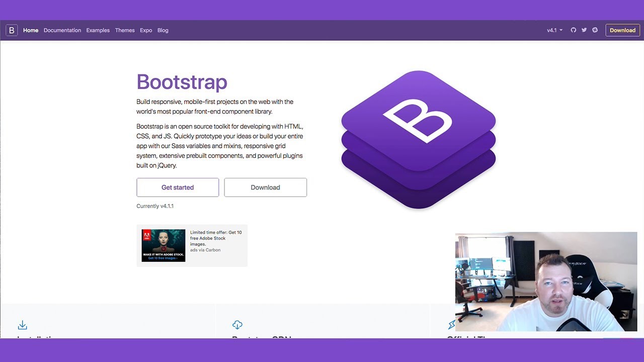Viewport: 644px width, 362px height.
Task: Open the Blog nav item
Action: pos(163,30)
